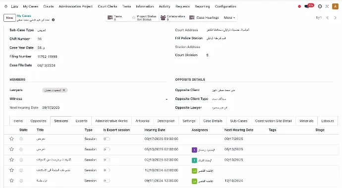
Task: Set state circle for 09/11/2024 session
Action: 21,181
